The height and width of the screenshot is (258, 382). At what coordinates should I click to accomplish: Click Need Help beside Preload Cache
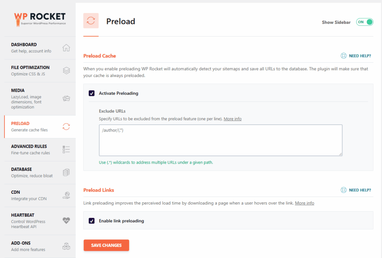coord(356,56)
